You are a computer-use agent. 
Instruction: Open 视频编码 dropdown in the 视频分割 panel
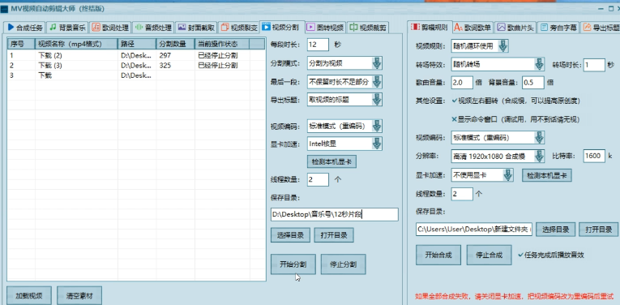(377, 127)
